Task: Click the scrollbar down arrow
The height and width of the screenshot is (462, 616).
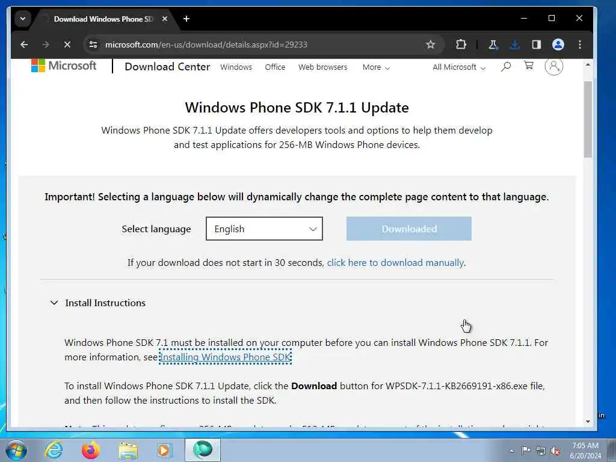Action: tap(588, 422)
